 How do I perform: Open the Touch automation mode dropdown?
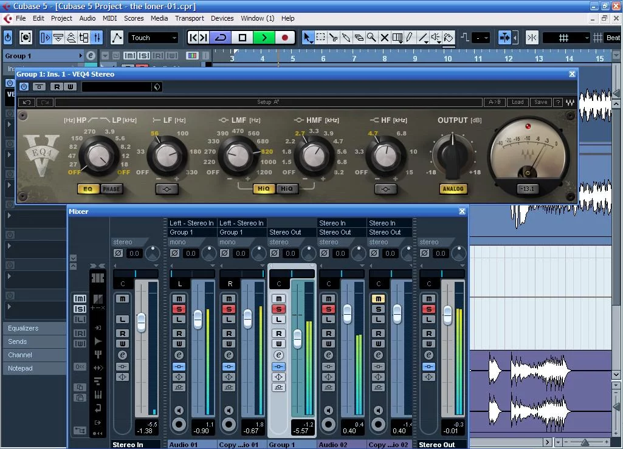[x=153, y=38]
